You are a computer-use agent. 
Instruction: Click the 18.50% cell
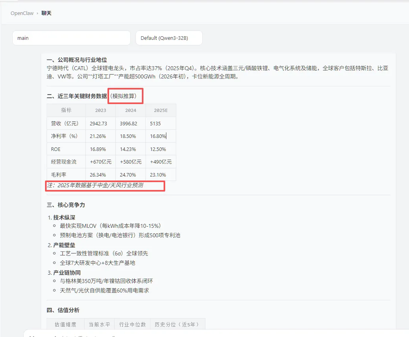tap(130, 136)
